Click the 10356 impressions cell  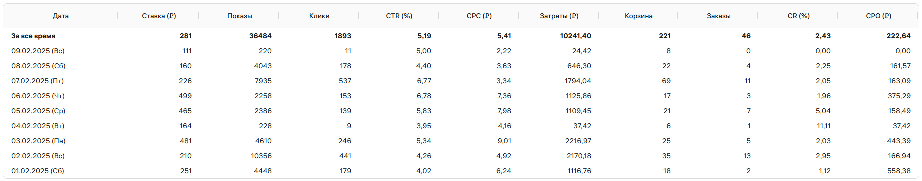(262, 156)
